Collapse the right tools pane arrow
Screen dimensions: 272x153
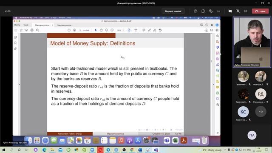pyautogui.click(x=213, y=84)
